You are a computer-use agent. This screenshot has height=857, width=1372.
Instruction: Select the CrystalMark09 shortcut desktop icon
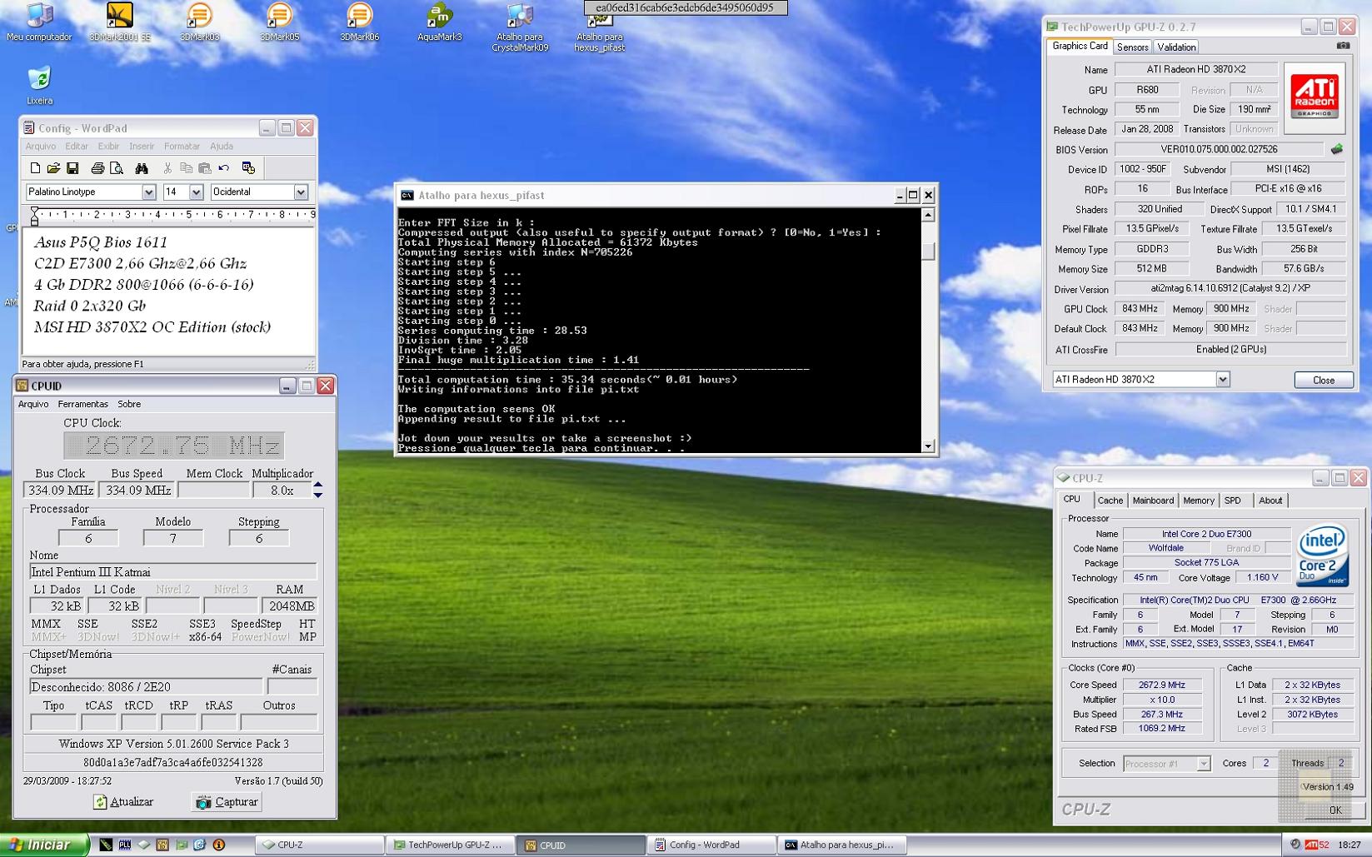(x=520, y=27)
